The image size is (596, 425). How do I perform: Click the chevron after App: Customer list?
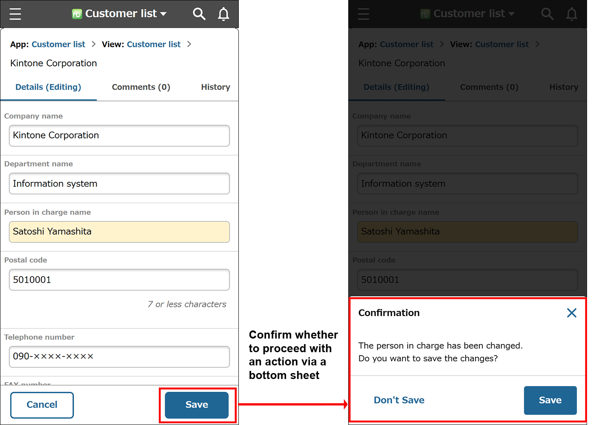pyautogui.click(x=94, y=44)
